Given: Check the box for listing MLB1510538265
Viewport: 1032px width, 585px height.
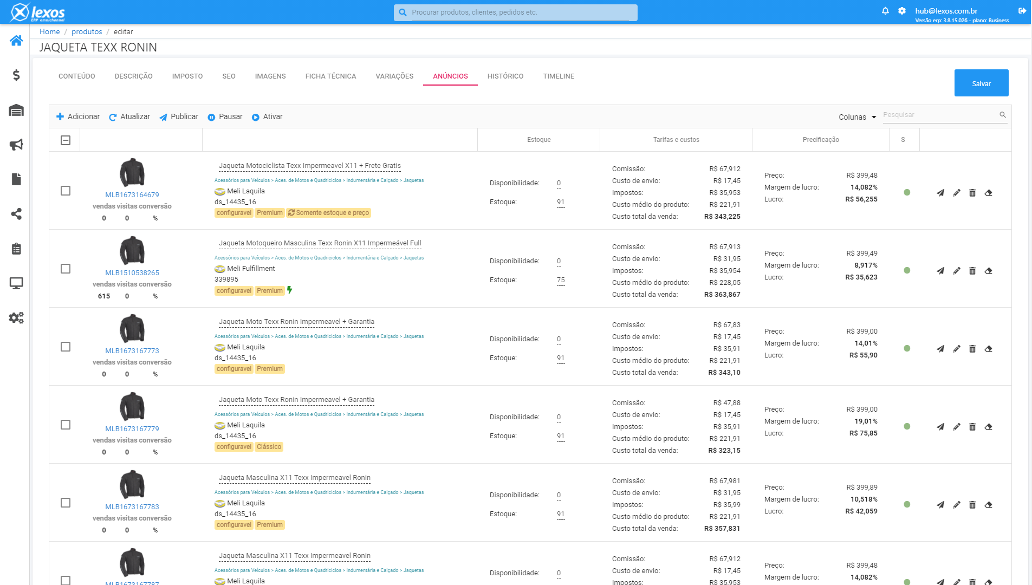Looking at the screenshot, I should [x=66, y=269].
